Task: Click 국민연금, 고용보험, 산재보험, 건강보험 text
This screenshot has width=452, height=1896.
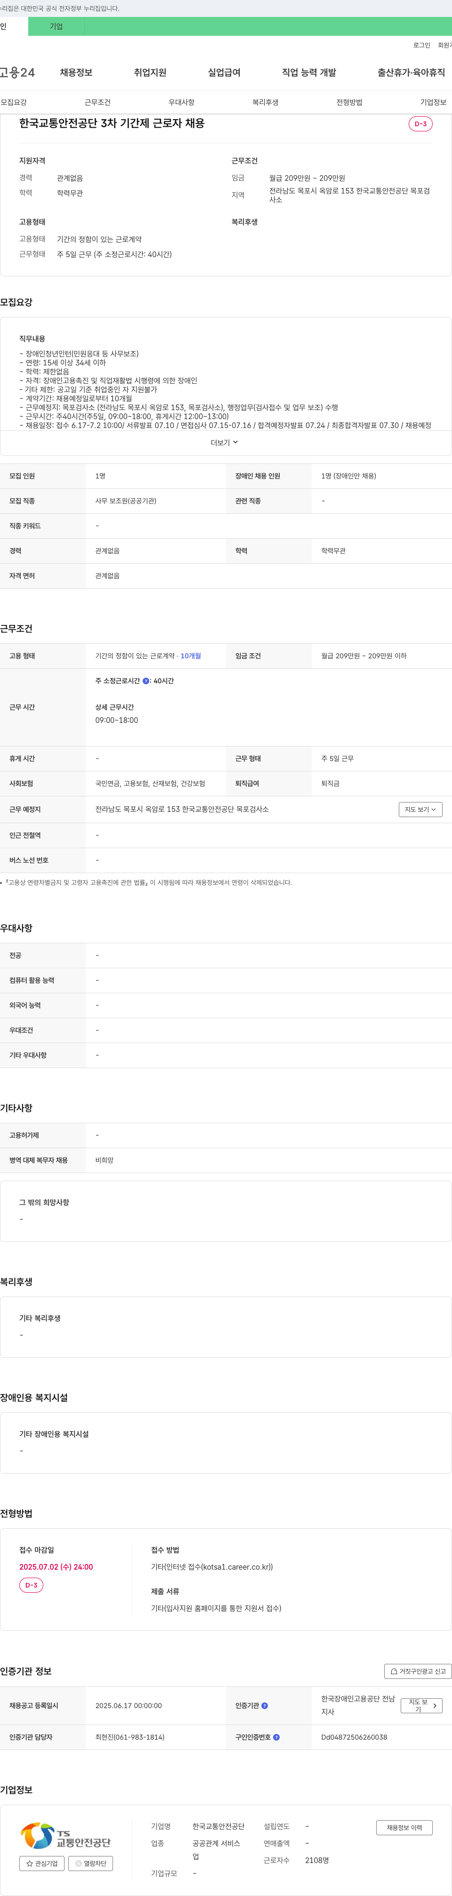Action: (x=150, y=783)
